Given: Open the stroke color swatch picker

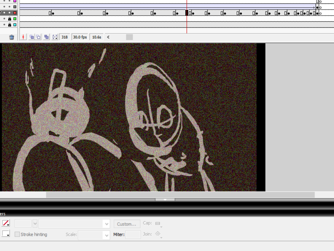Looking at the screenshot, I should 6,223.
